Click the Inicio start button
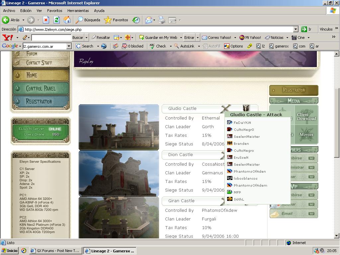340x255 pixels. 10,251
